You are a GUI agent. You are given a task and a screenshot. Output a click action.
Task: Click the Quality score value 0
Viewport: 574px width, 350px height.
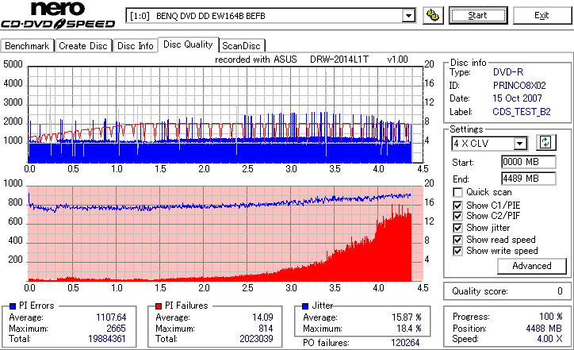(560, 291)
